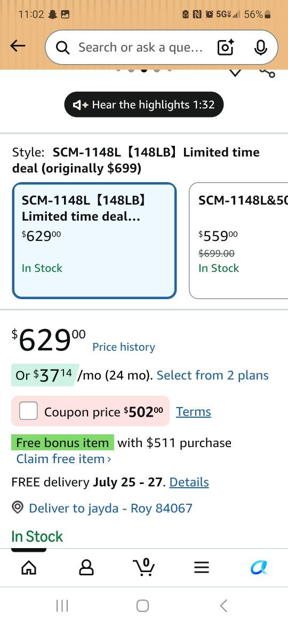
Task: Check the Coupon price $502 checkbox
Action: 28,411
